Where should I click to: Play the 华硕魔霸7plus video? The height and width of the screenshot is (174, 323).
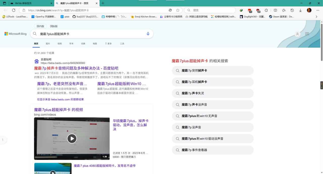pos(72,138)
